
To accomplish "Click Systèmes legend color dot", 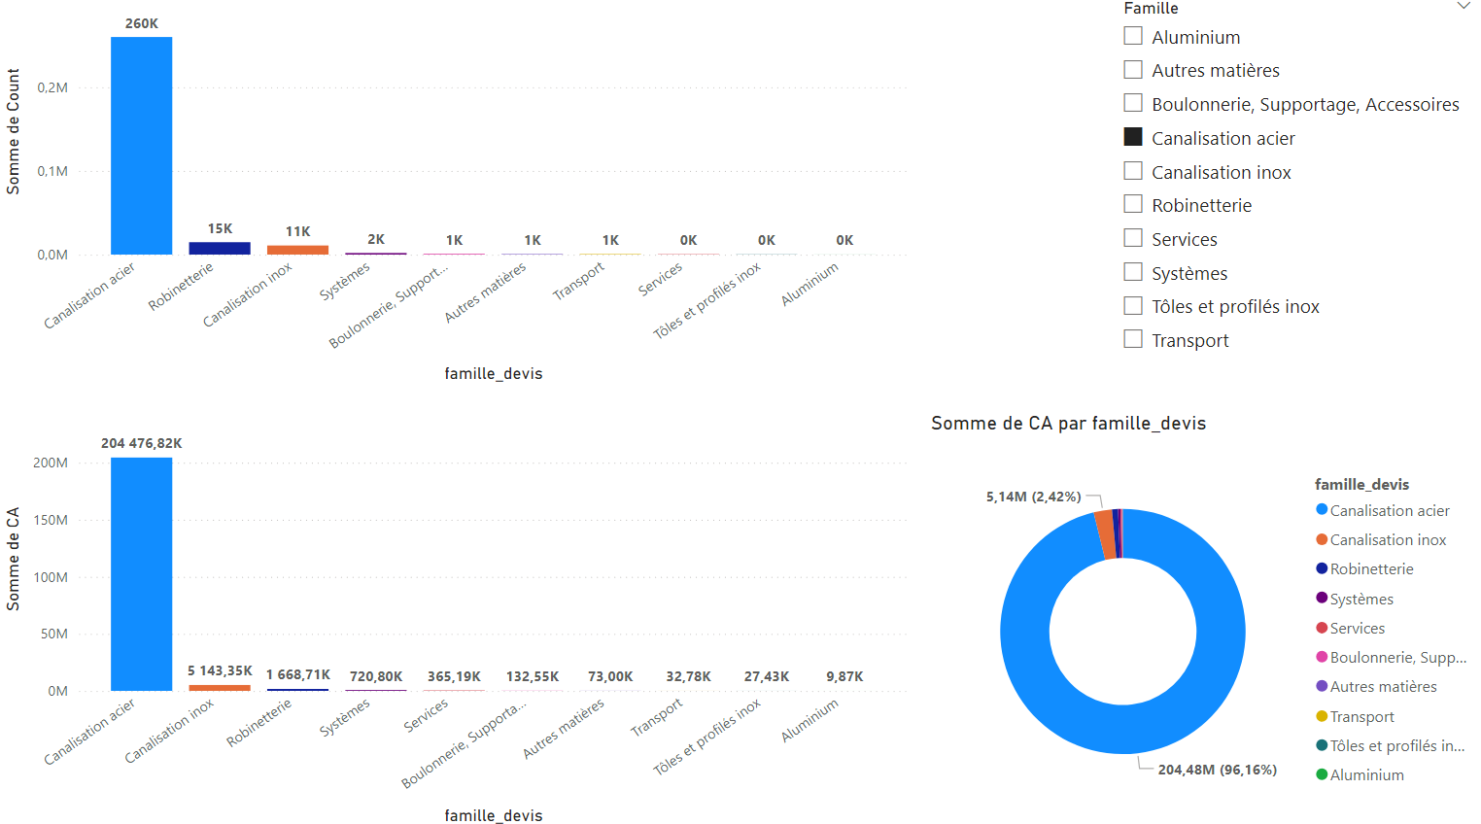I will [x=1322, y=598].
